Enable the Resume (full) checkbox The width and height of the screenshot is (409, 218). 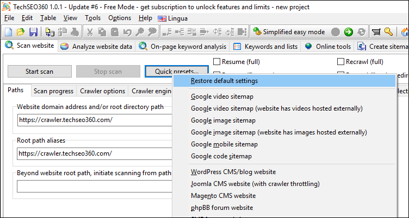pos(217,61)
